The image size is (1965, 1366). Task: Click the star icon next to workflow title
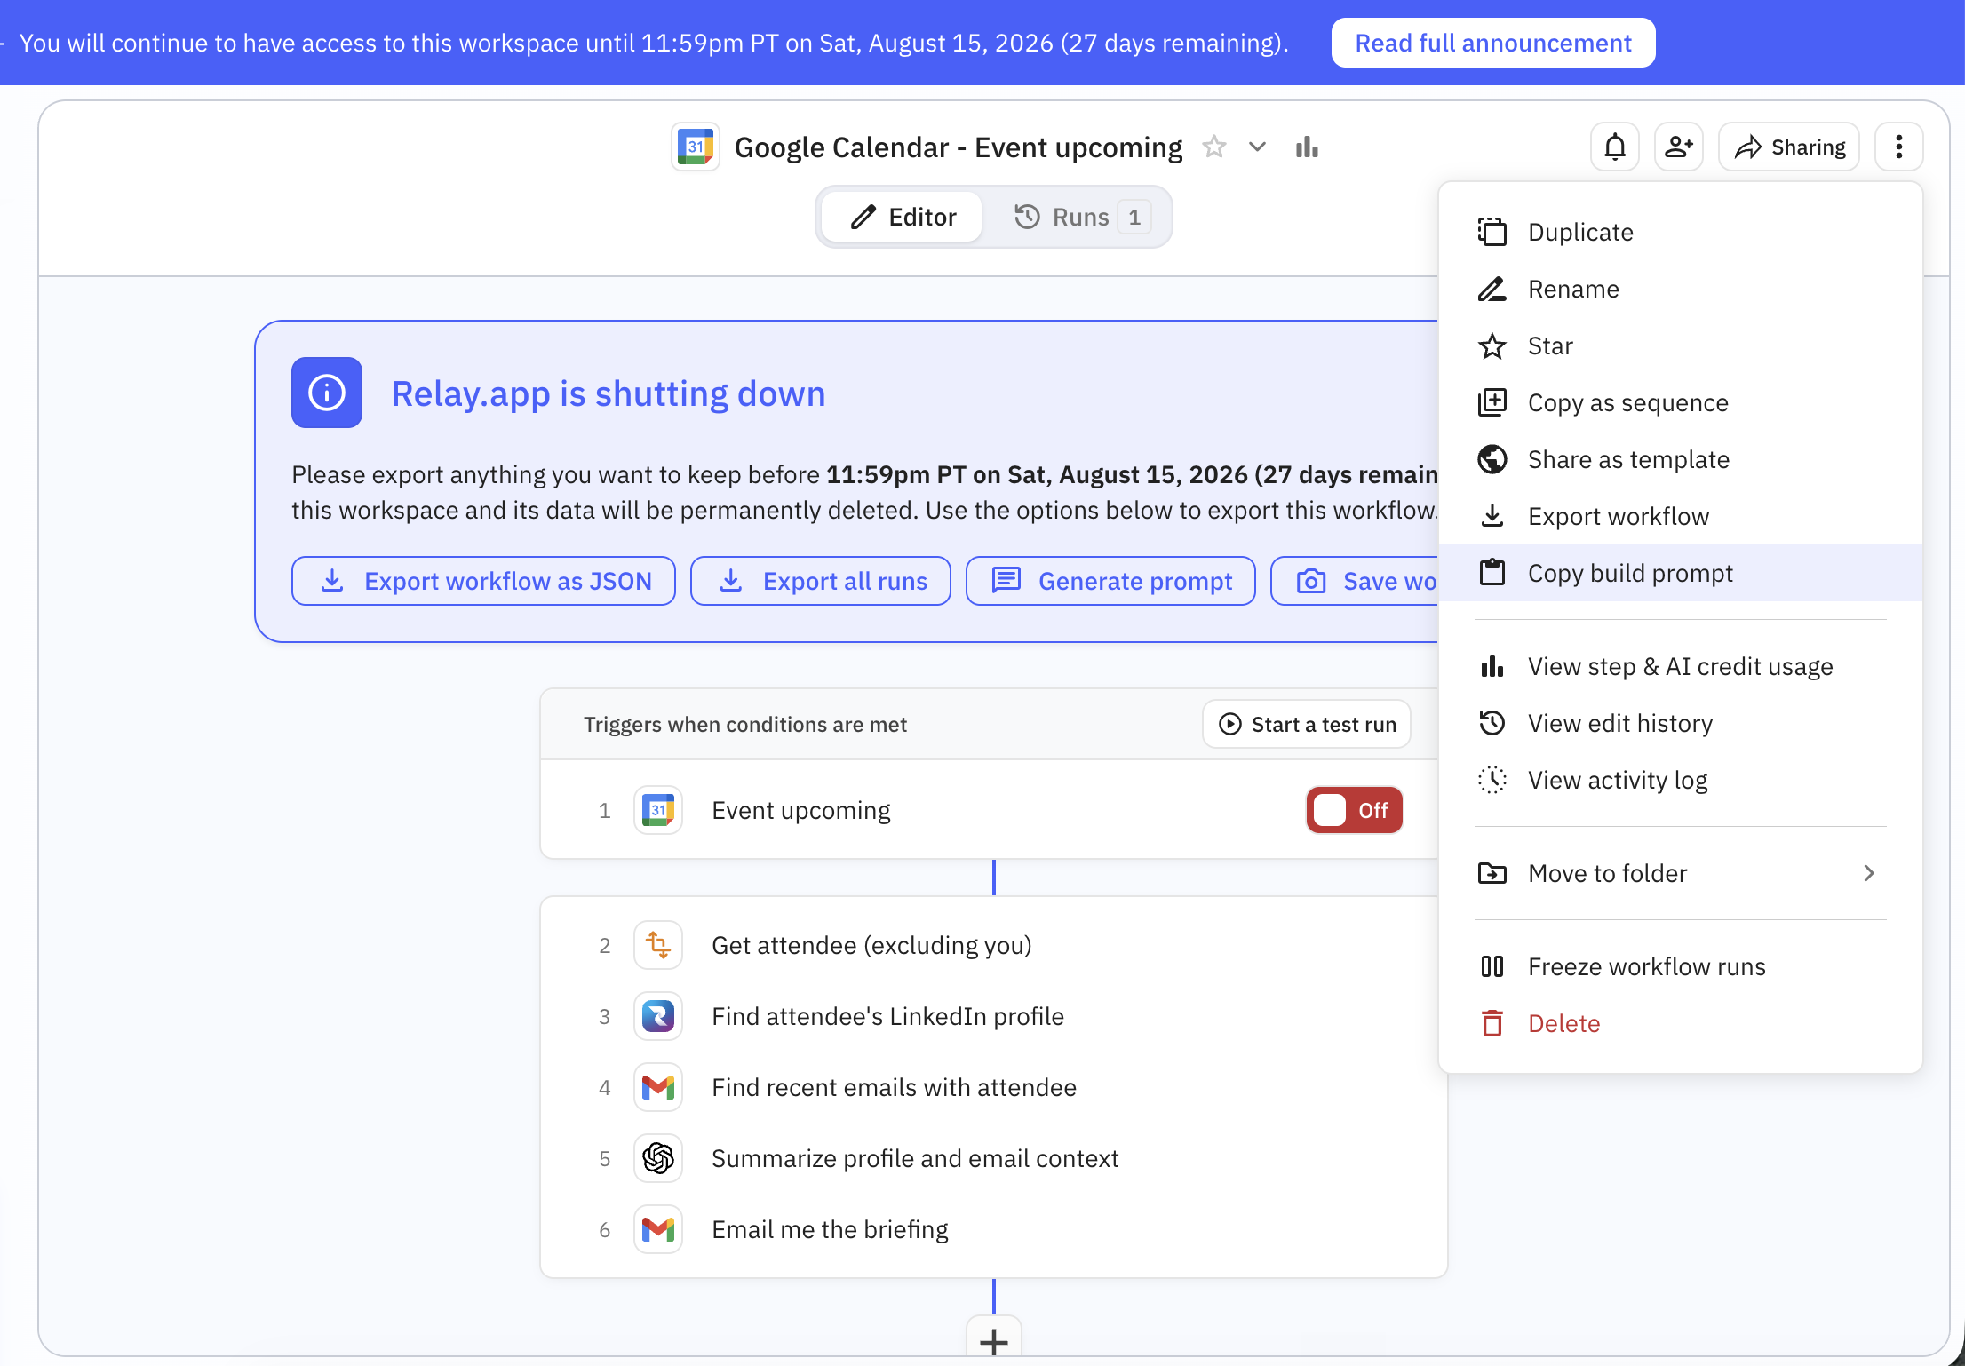(1214, 147)
